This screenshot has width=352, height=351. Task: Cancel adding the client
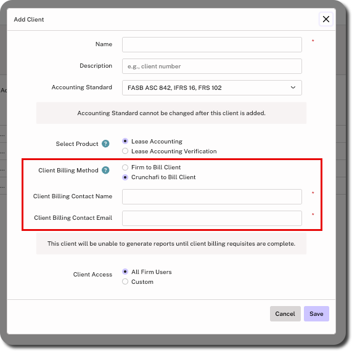tap(285, 314)
